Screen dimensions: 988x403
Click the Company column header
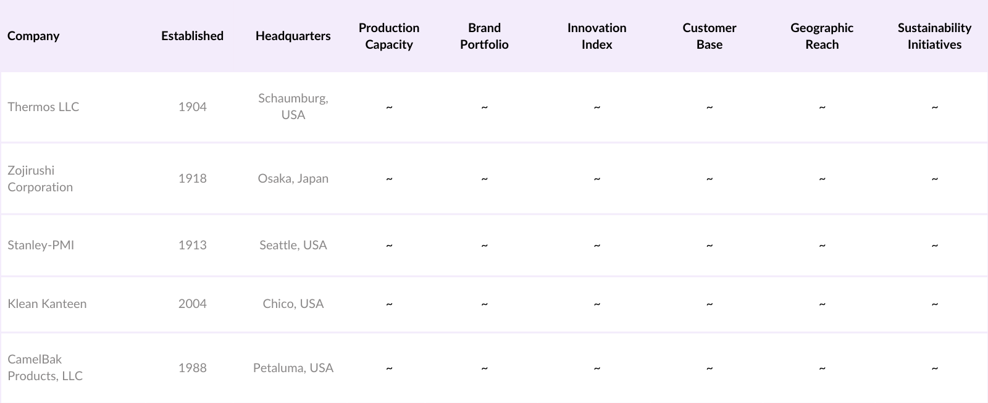point(33,36)
